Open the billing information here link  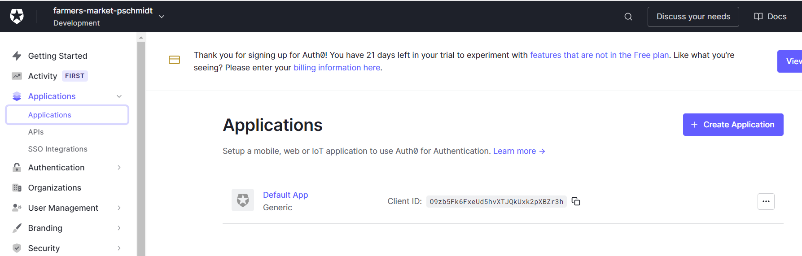coord(337,67)
